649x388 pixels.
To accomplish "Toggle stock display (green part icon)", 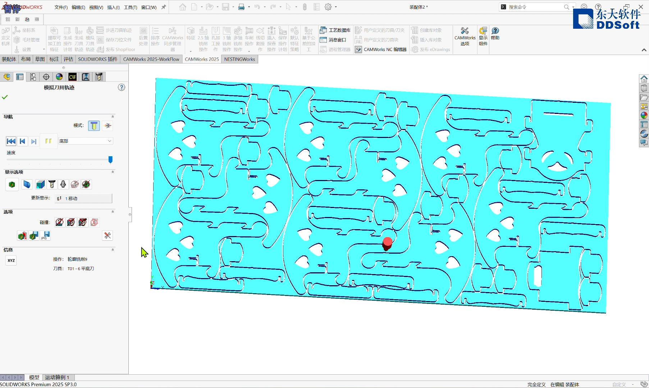I will [12, 185].
